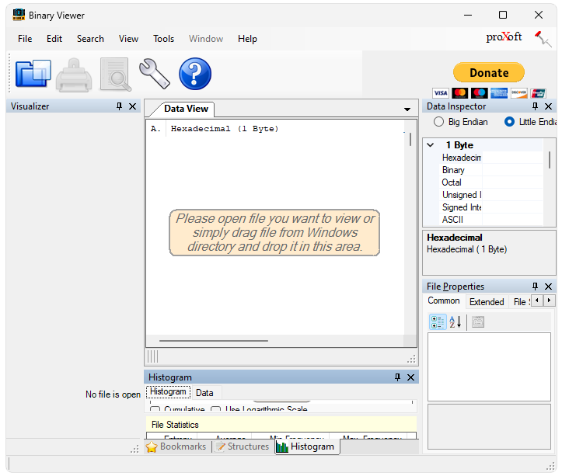Viewport: 562px width, 476px height.
Task: Open settings via the wrench icon
Action: coord(155,74)
